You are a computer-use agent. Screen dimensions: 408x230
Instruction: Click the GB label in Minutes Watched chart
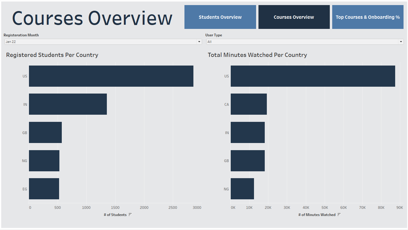coord(226,161)
